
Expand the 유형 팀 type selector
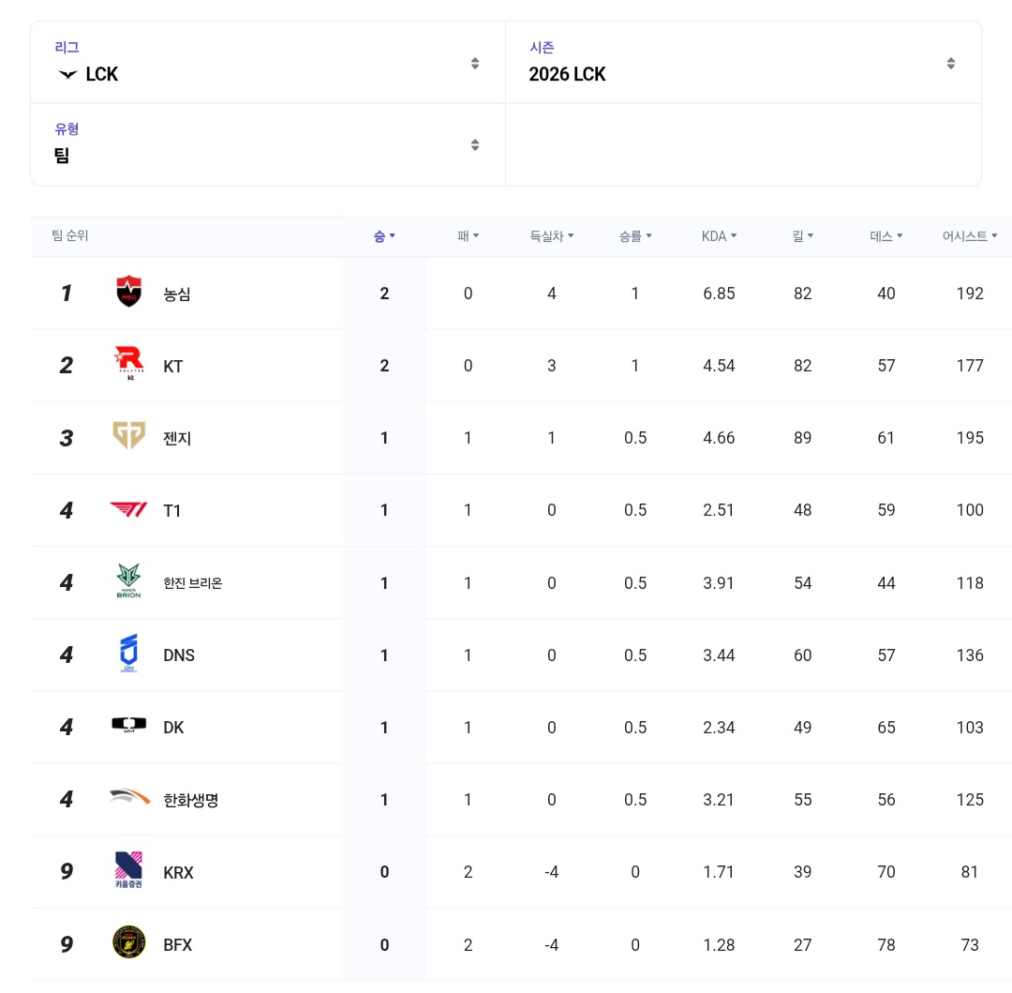268,144
